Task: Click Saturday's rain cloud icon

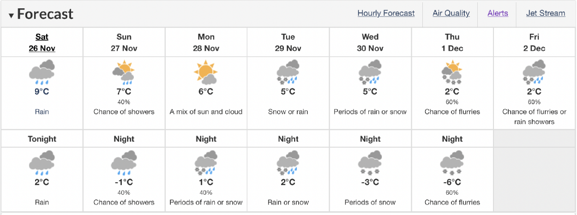Action: coord(42,72)
